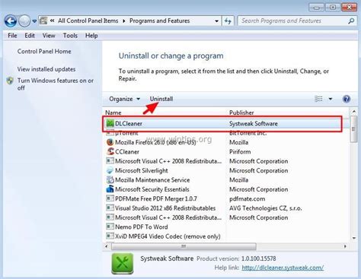The height and width of the screenshot is (279, 361).
Task: Select Mozilla Firefox 26.0 entry
Action: click(x=155, y=142)
